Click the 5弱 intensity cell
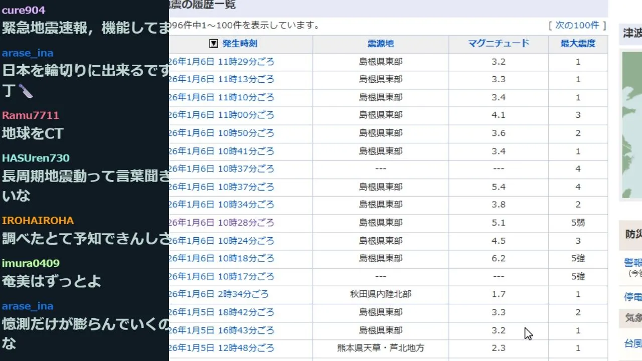 click(578, 223)
